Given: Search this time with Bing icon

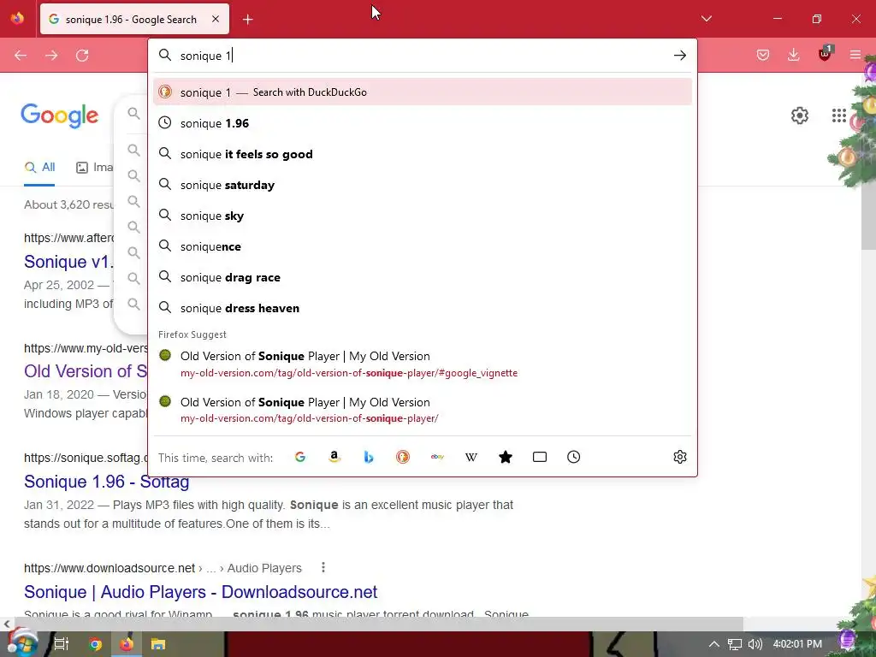Looking at the screenshot, I should pyautogui.click(x=369, y=457).
